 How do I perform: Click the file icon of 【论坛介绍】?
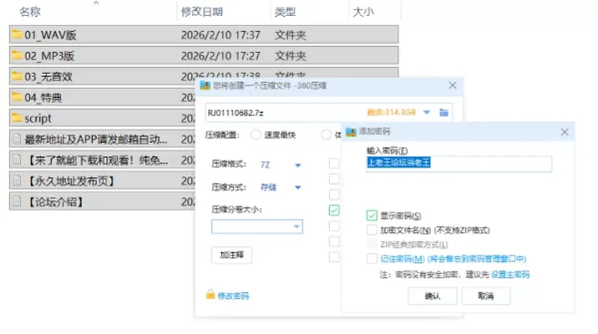17,201
